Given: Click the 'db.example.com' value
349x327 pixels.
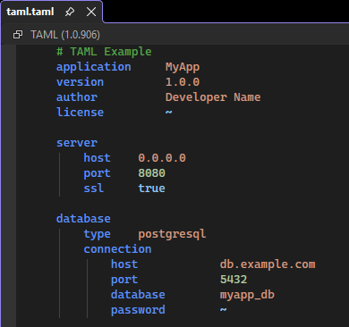Looking at the screenshot, I should pyautogui.click(x=268, y=264).
